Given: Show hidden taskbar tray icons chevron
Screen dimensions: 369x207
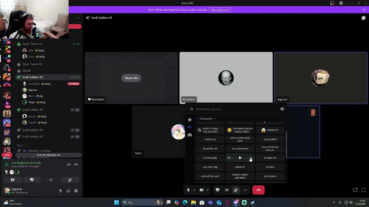Looking at the screenshot, I should click(x=334, y=202).
